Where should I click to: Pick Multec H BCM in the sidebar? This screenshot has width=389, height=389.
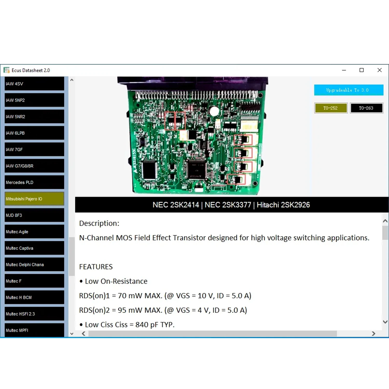pyautogui.click(x=34, y=297)
